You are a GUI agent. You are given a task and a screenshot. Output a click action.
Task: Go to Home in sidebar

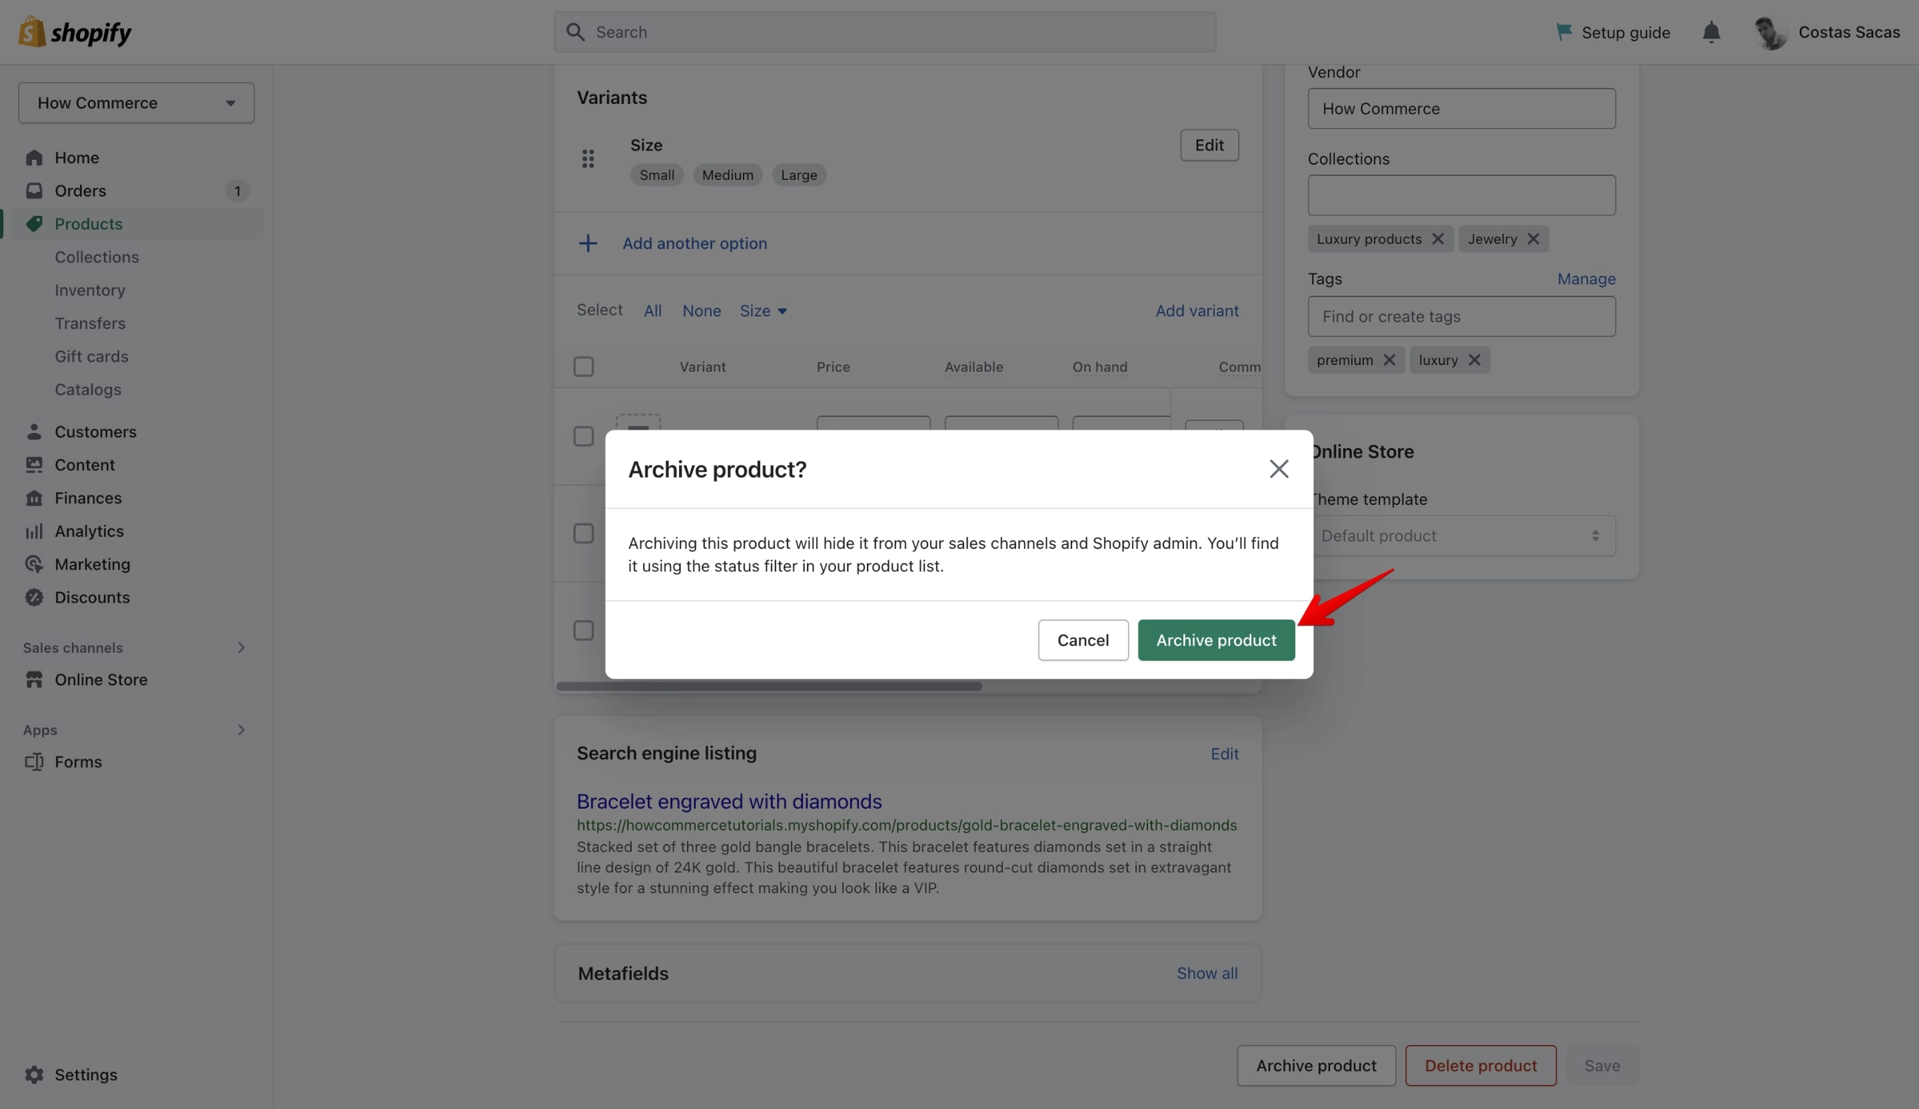tap(76, 158)
